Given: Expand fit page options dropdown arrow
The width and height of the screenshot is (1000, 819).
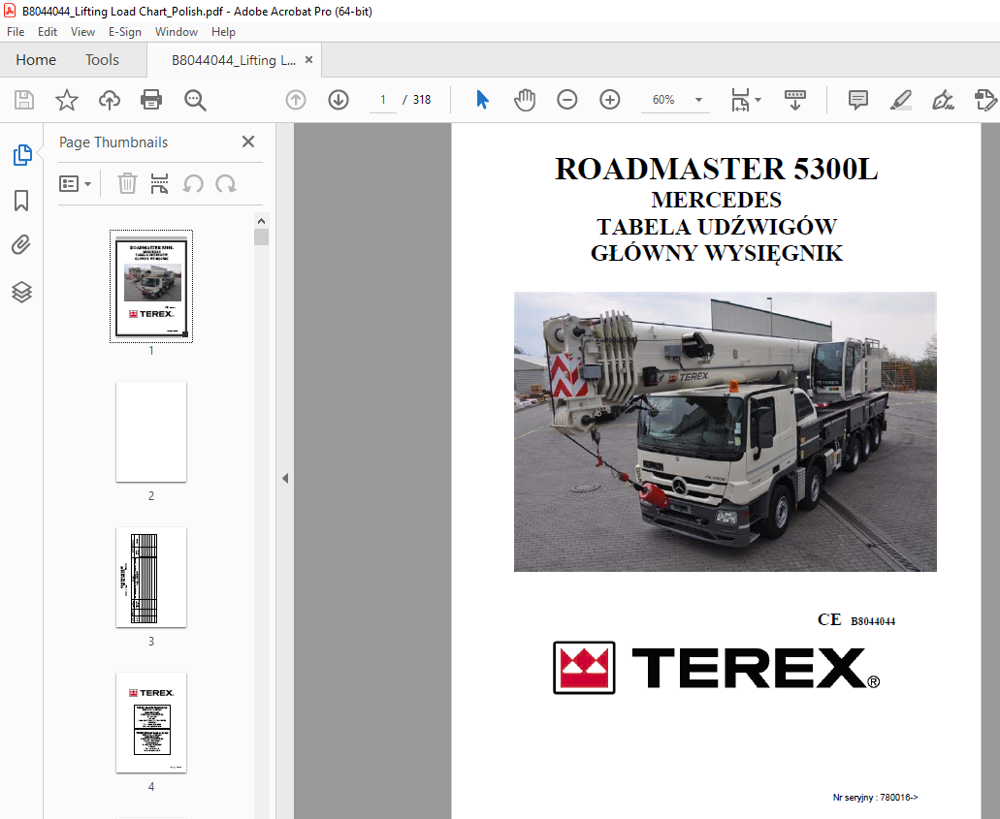Looking at the screenshot, I should coord(758,100).
